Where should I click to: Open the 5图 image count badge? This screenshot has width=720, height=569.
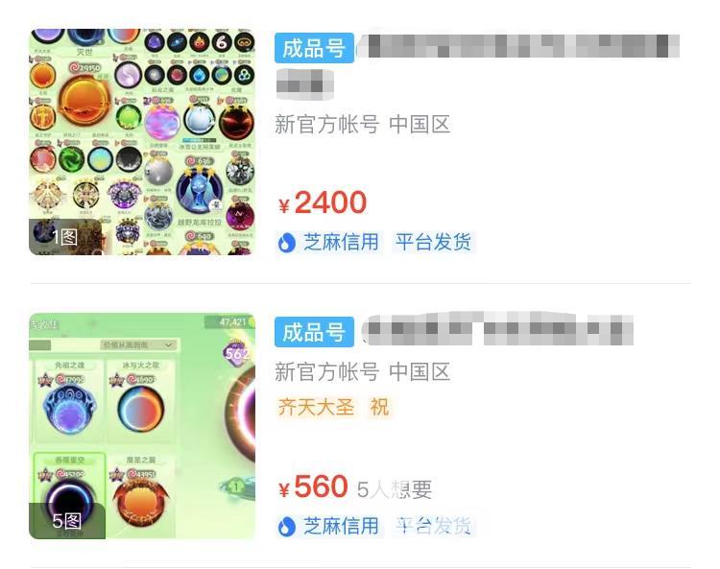tap(67, 521)
